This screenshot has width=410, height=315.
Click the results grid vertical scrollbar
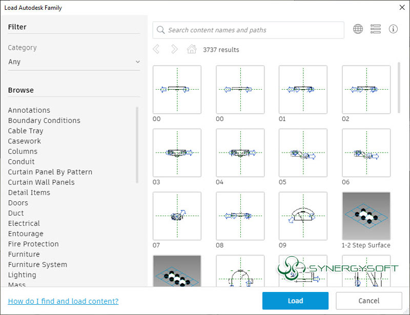[x=399, y=88]
